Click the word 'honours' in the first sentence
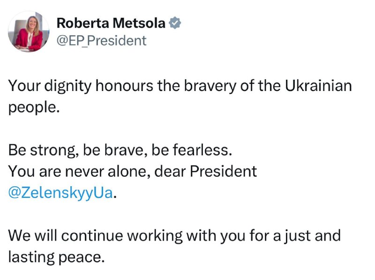The image size is (375, 280). pos(124,86)
